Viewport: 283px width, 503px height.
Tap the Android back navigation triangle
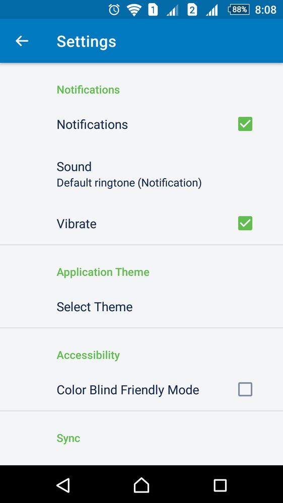pyautogui.click(x=63, y=485)
